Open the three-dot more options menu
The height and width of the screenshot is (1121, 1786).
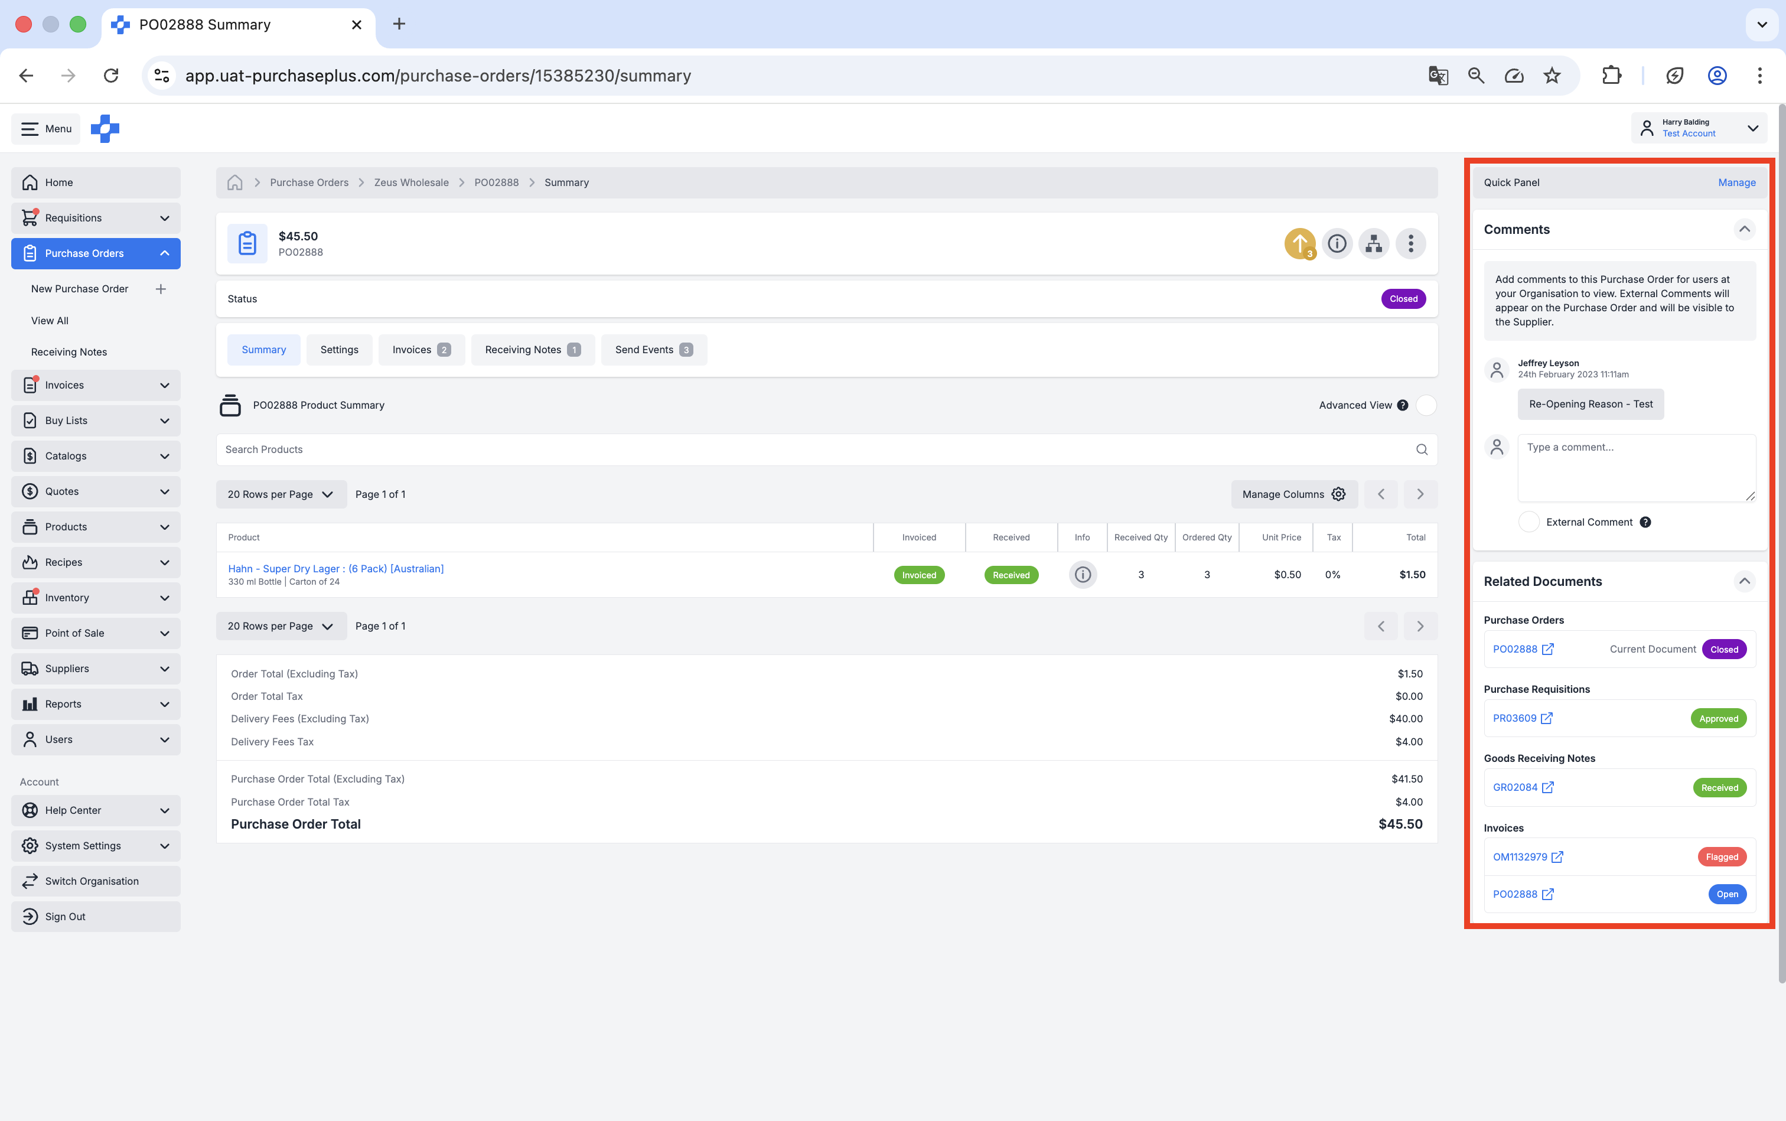tap(1410, 243)
